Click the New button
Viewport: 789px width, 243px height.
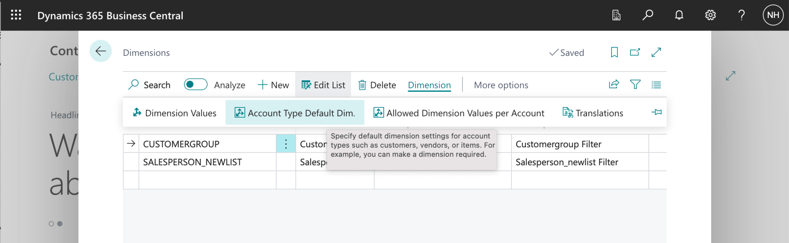(273, 85)
